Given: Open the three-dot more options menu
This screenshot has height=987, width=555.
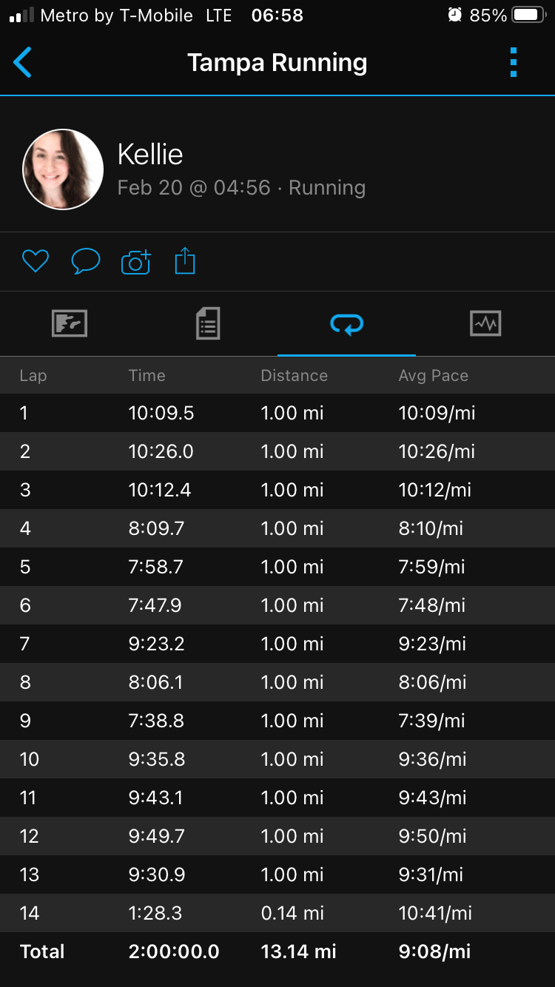Looking at the screenshot, I should 514,63.
